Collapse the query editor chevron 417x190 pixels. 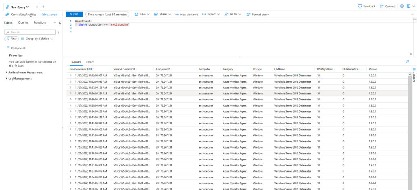point(410,54)
